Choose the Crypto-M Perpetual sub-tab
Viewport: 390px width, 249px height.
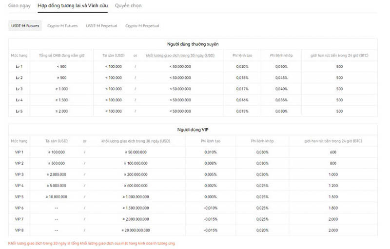(x=142, y=26)
